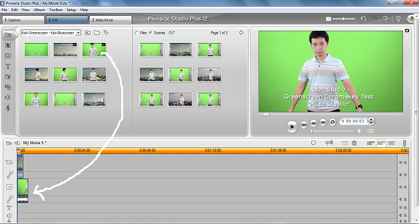Open the Videos section of the Album
The height and width of the screenshot is (224, 419).
tap(8, 34)
